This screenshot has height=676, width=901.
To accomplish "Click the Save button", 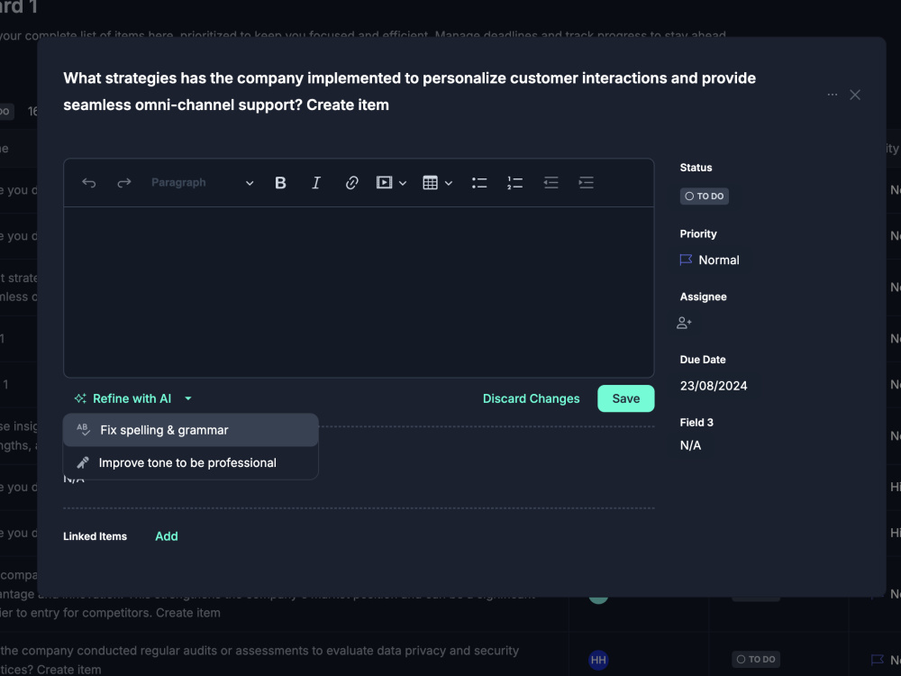I will pos(626,398).
